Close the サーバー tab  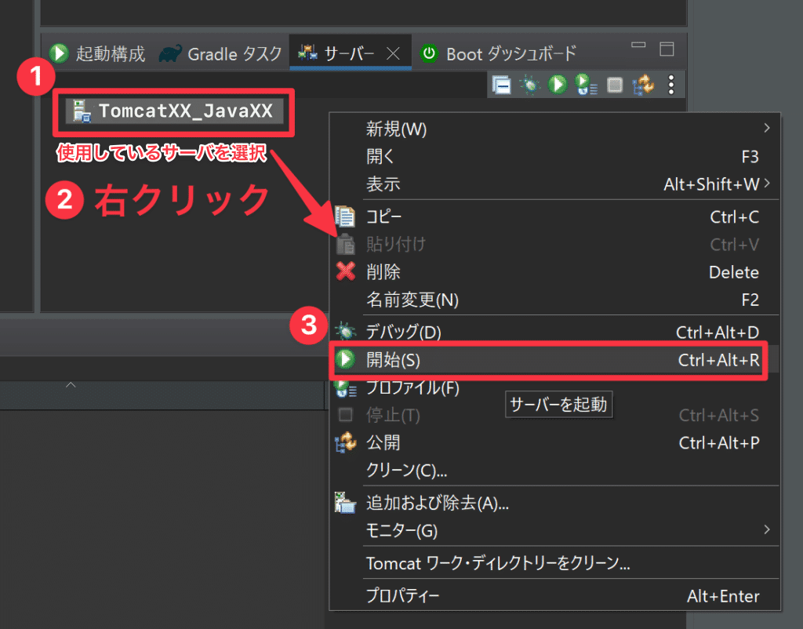click(x=394, y=53)
